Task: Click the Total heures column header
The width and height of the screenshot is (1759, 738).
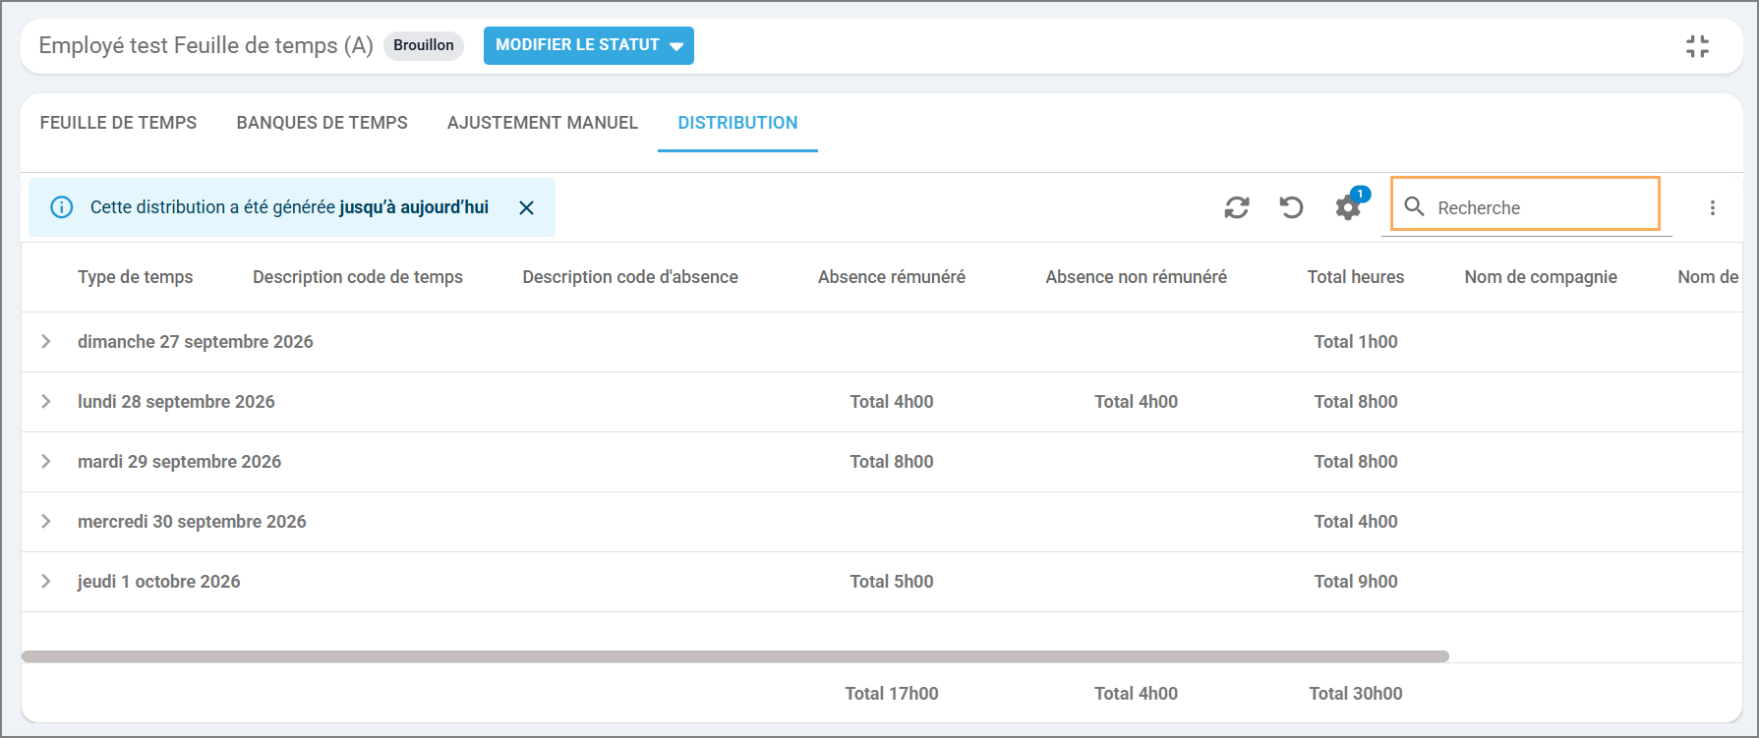Action: point(1356,277)
